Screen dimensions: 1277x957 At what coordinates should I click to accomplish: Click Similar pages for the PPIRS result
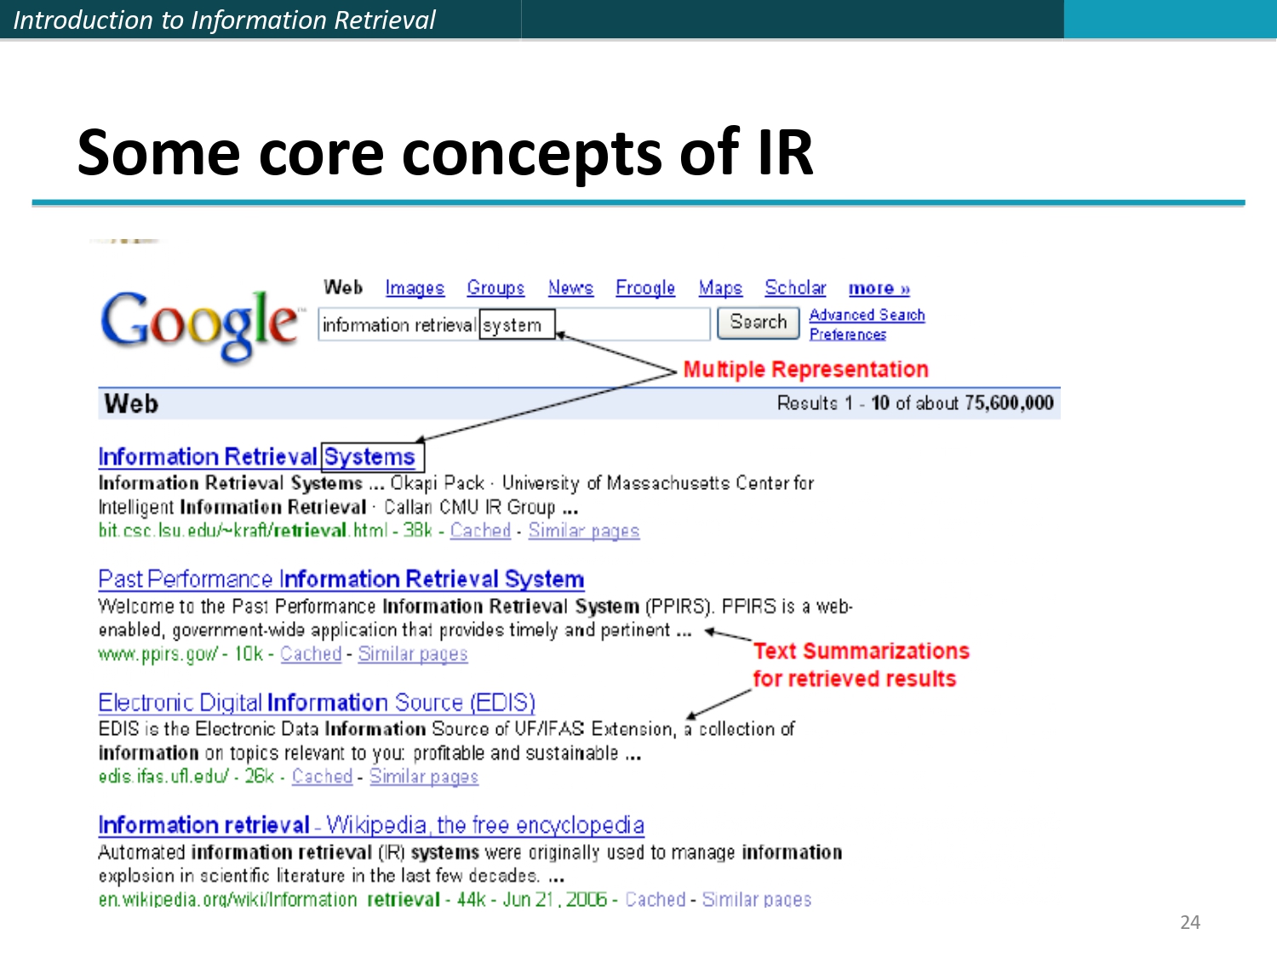coord(413,654)
